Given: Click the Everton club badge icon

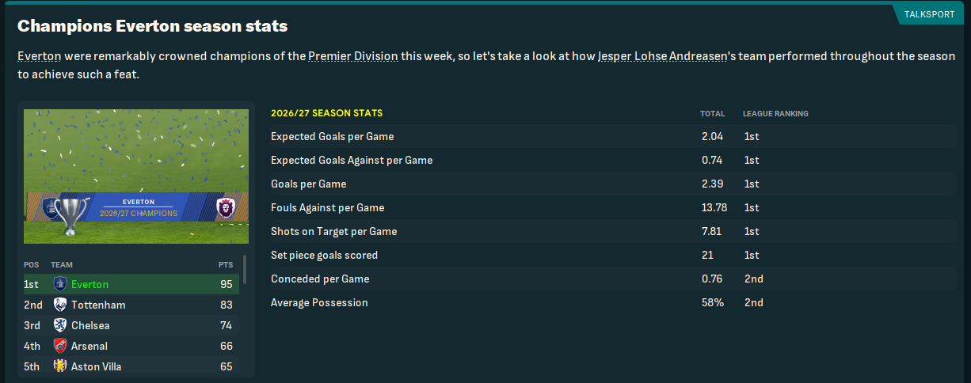Looking at the screenshot, I should [x=59, y=284].
